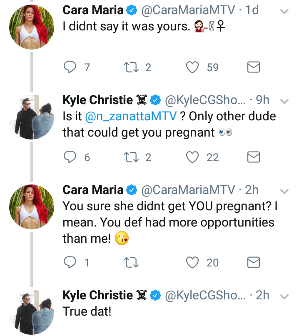This screenshot has height=336, width=299.
Task: Send Cara Maria's first tweet via direct message
Action: [254, 67]
